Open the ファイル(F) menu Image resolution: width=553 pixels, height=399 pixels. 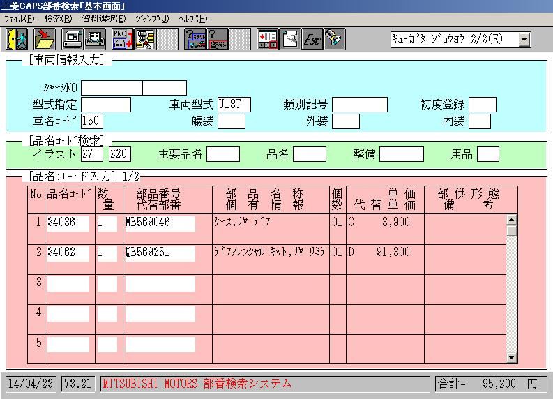20,19
